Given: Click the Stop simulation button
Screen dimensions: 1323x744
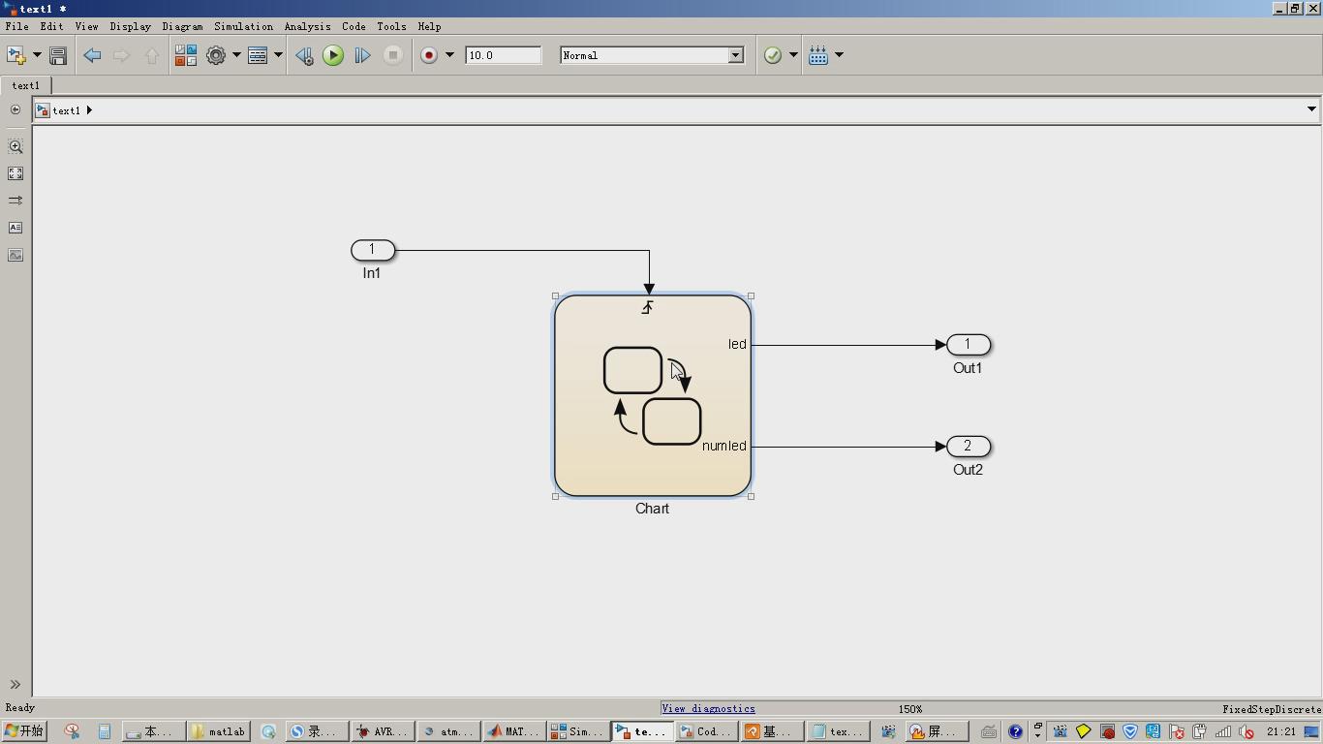Looking at the screenshot, I should point(392,55).
